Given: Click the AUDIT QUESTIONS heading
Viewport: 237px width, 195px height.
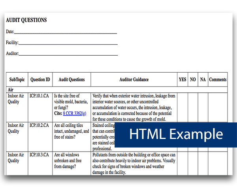Looking at the screenshot, I should pos(26,20).
